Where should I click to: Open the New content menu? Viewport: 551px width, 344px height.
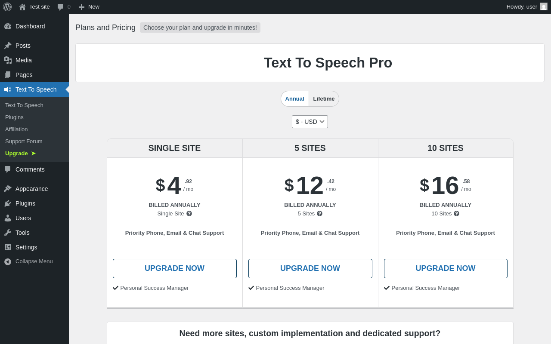click(89, 7)
